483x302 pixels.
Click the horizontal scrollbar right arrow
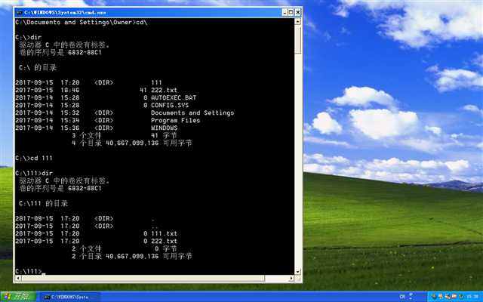pos(291,279)
